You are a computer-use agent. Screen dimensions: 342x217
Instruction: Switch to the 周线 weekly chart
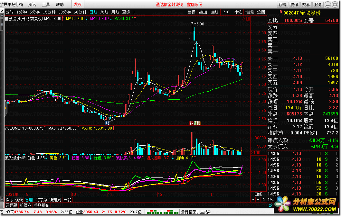pos(104,12)
